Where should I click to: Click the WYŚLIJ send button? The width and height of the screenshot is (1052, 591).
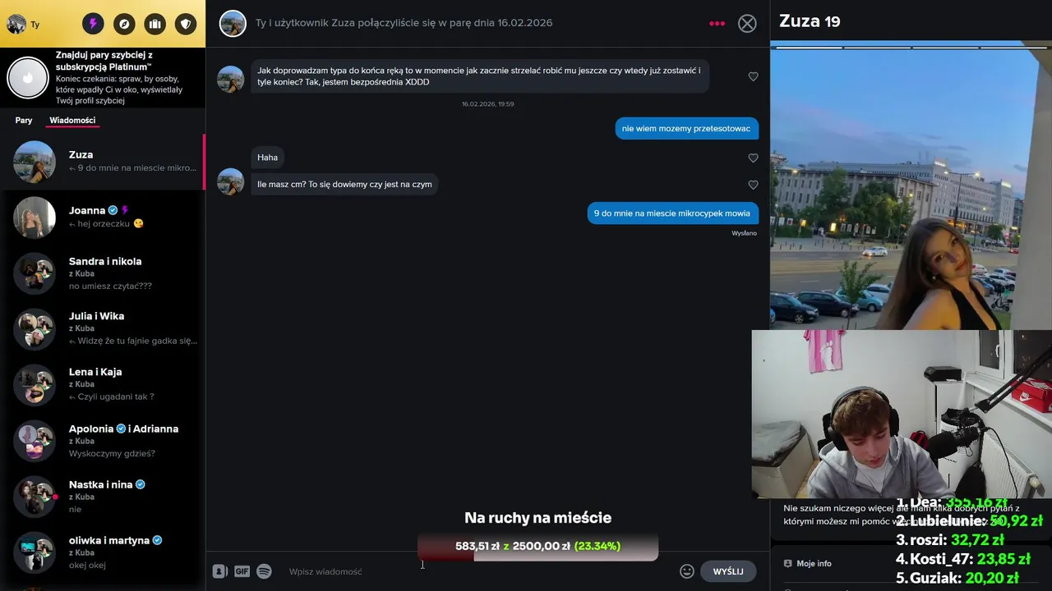[728, 571]
